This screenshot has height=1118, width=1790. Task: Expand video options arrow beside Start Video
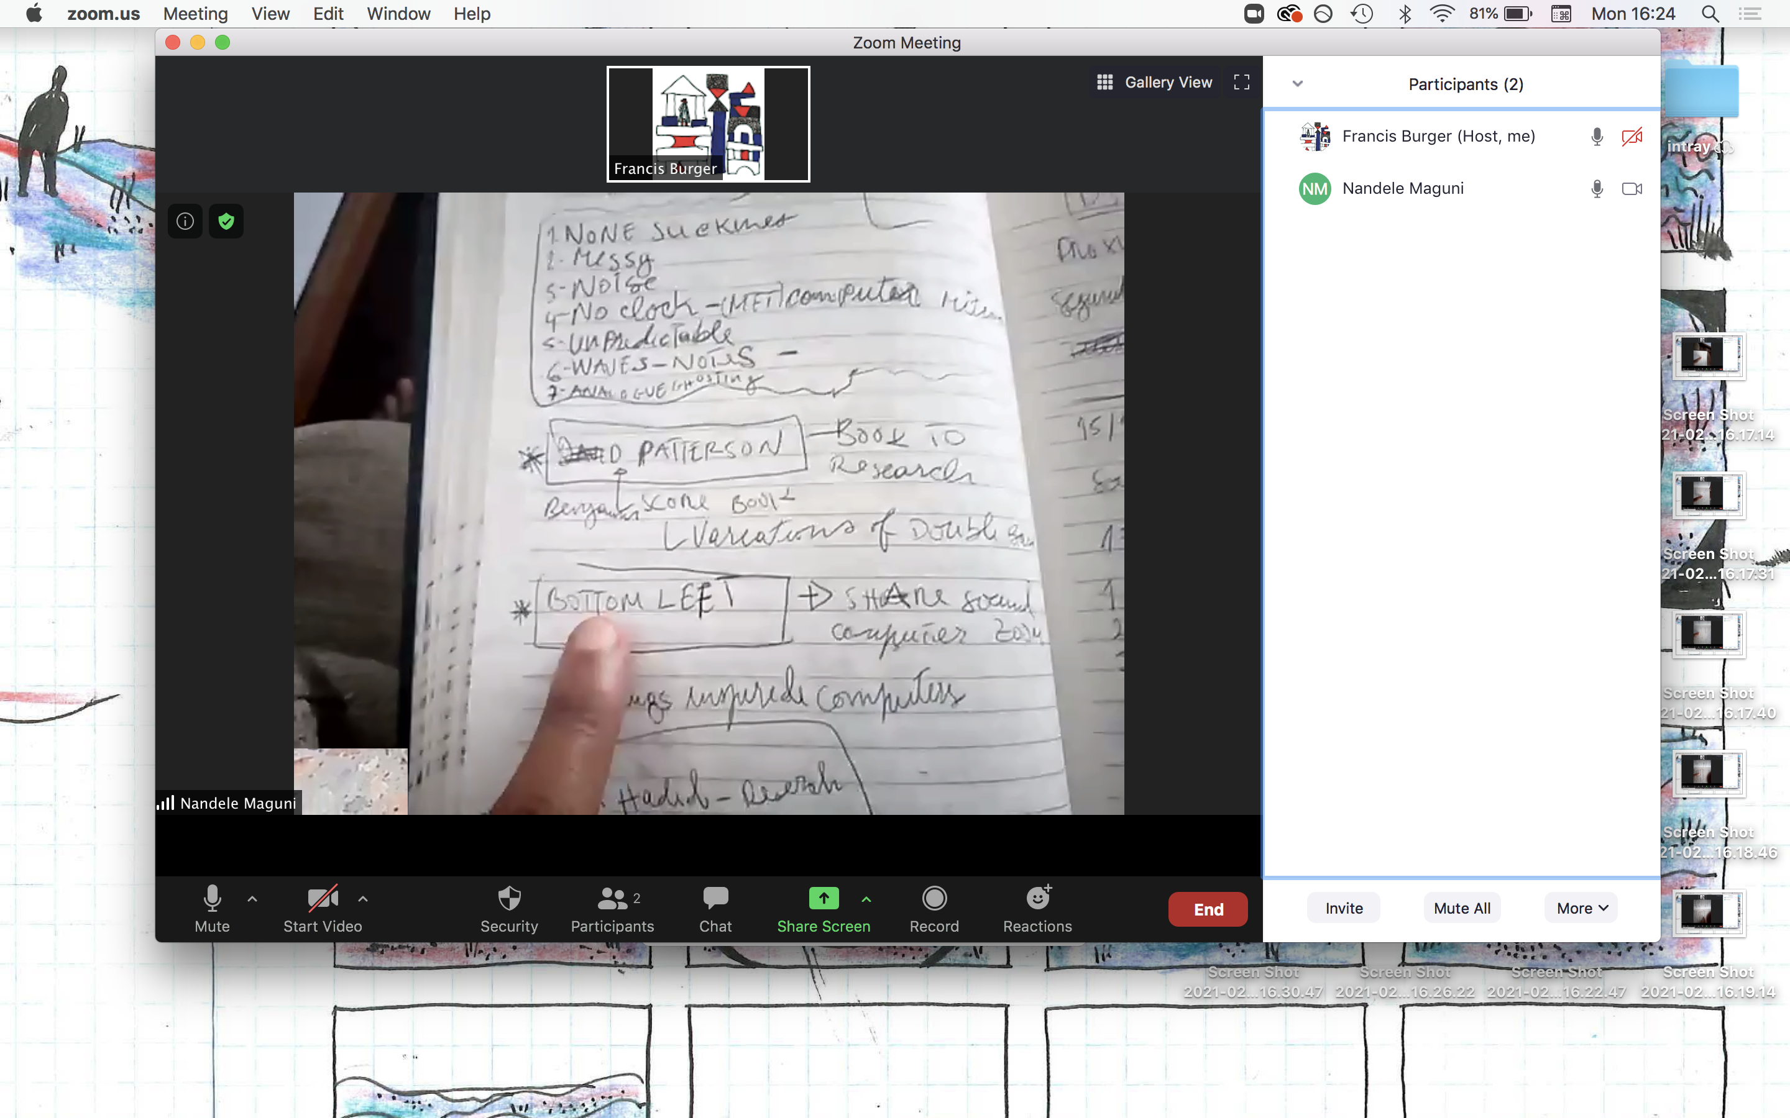[x=362, y=899]
